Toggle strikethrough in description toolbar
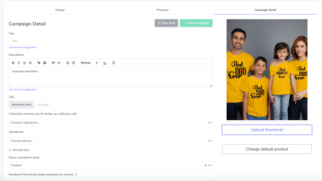Image resolution: width=322 pixels, height=181 pixels. click(31, 63)
